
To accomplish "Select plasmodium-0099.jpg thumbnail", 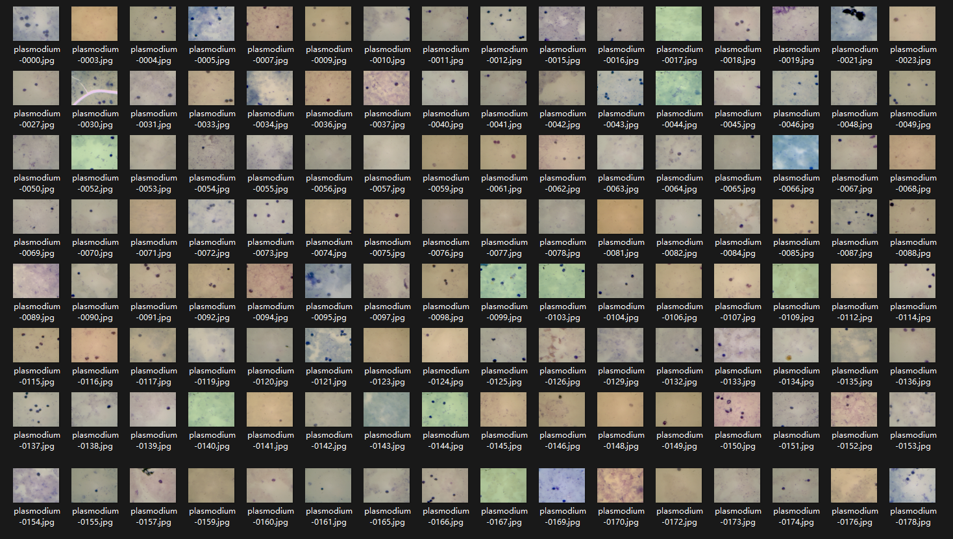I will tap(504, 281).
